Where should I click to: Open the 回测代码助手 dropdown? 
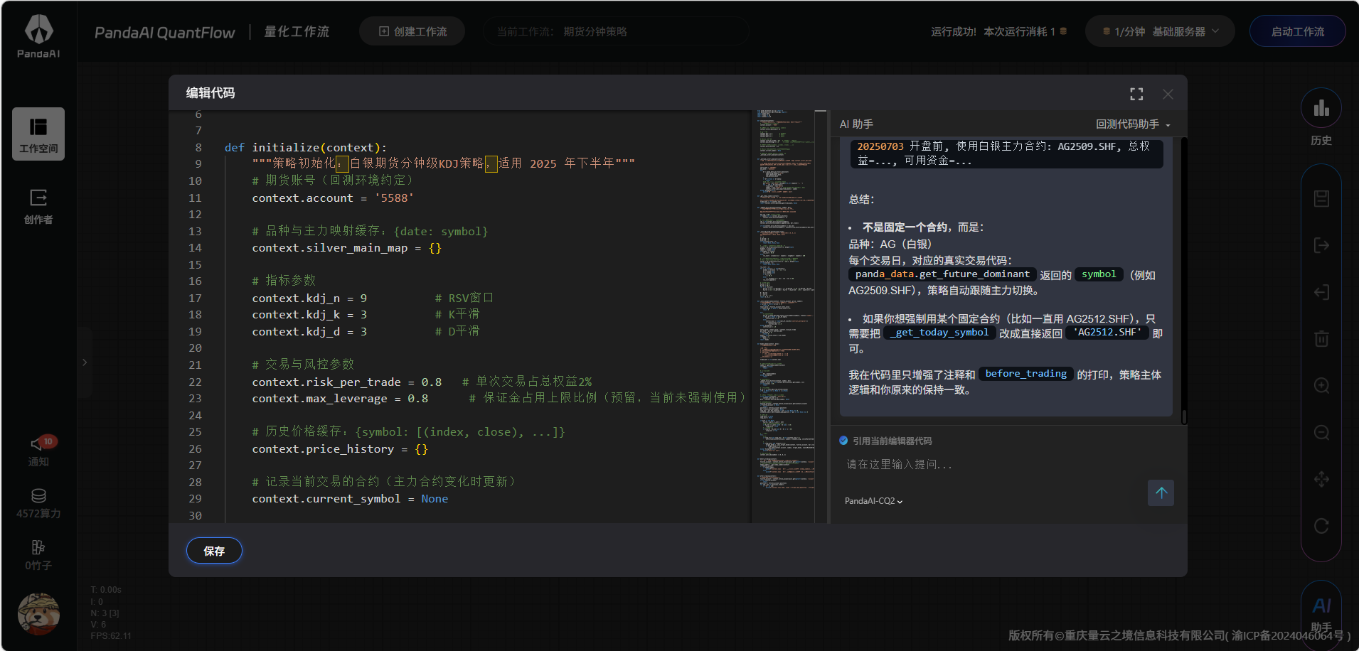pos(1133,124)
